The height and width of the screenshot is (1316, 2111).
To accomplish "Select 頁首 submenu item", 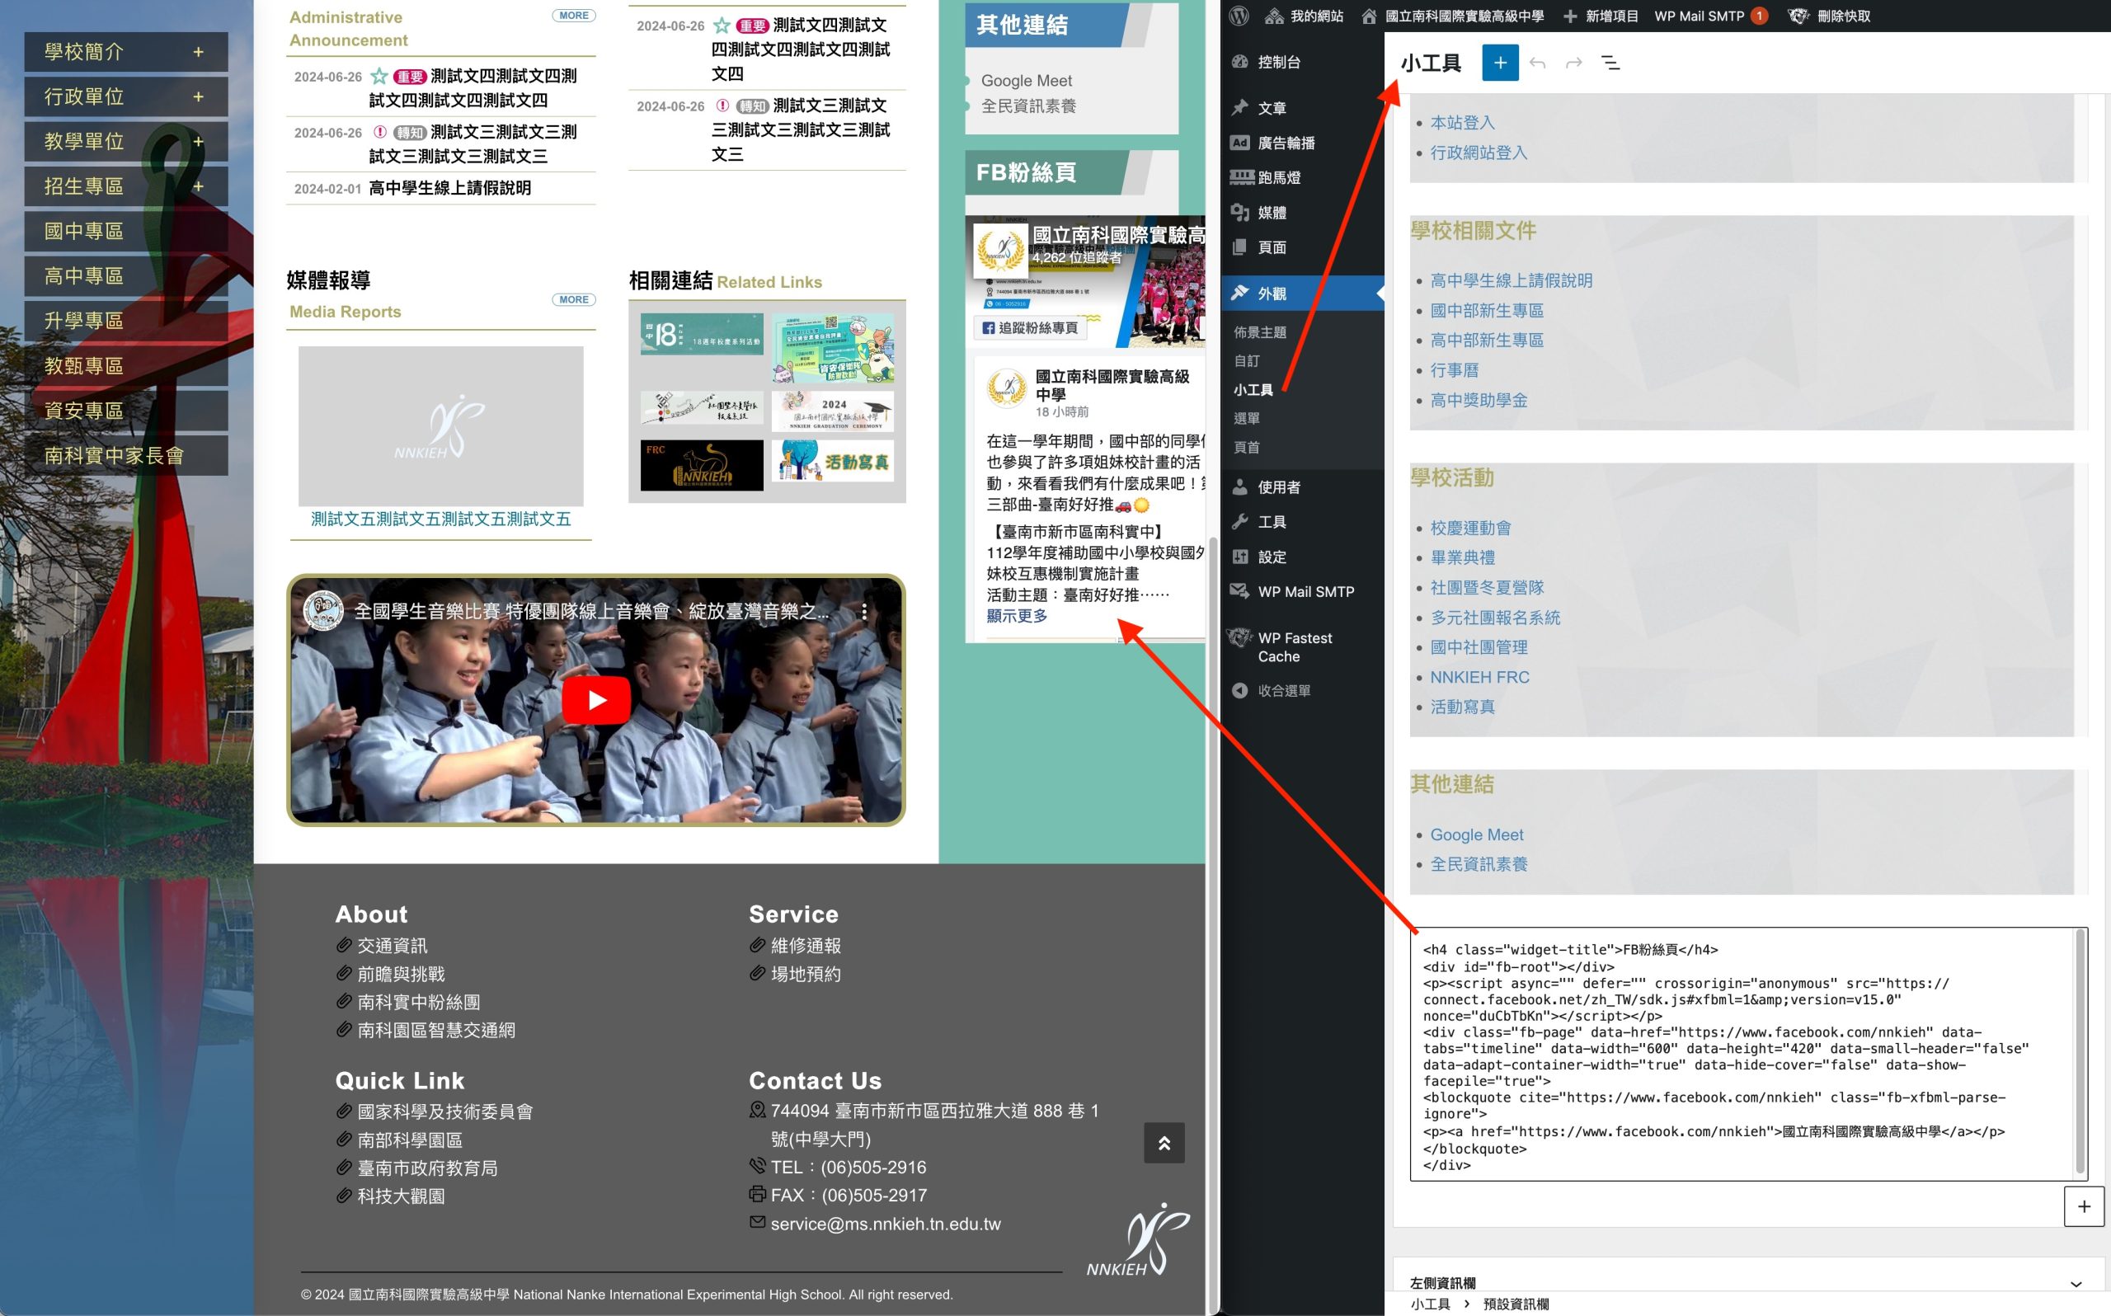I will (x=1246, y=448).
